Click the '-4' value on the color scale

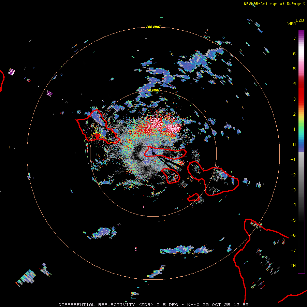293,205
